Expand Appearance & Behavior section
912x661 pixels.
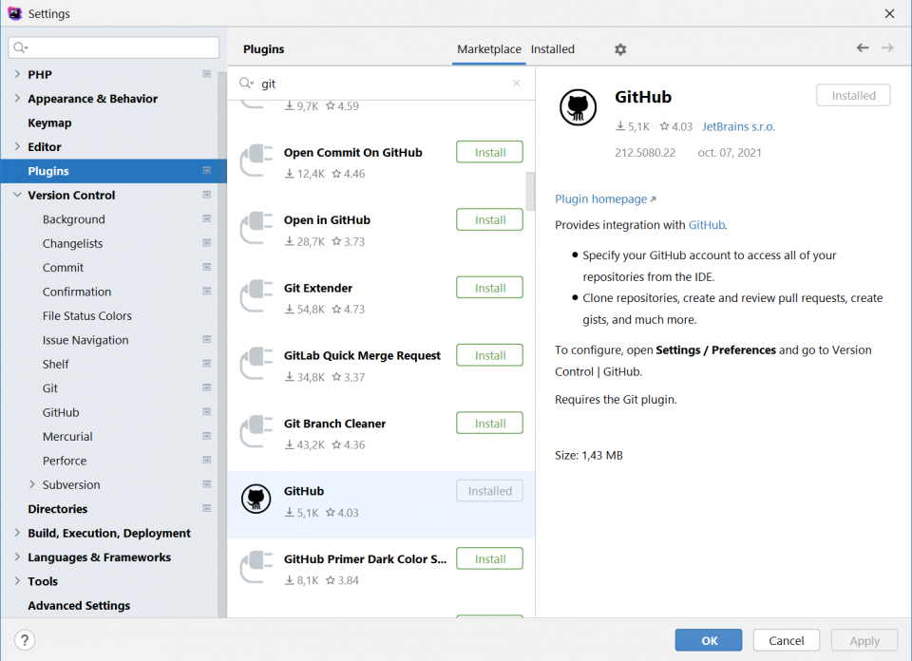[17, 98]
